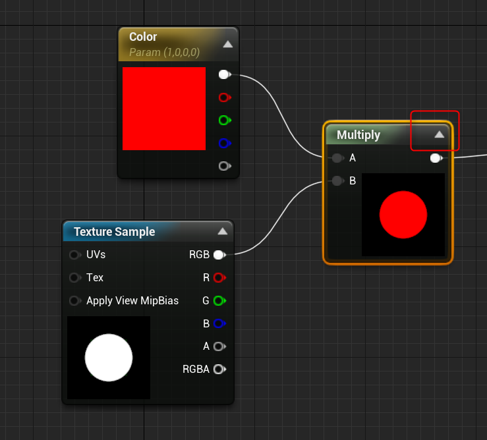Click the Apply View MipBias input pin
487x440 pixels.
[x=75, y=300]
